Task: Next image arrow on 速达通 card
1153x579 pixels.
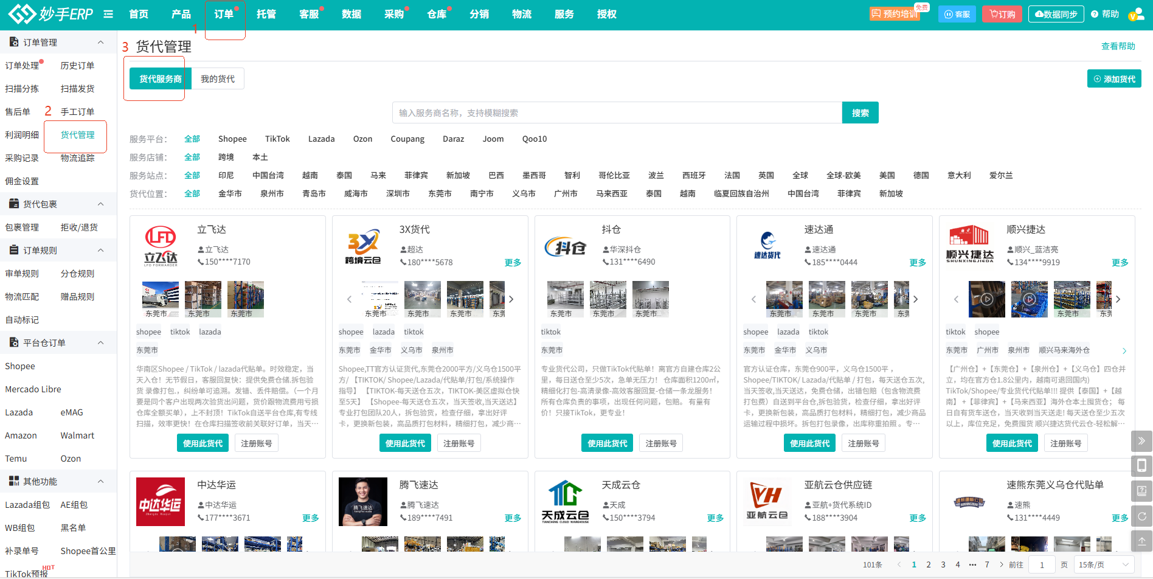Action: pyautogui.click(x=916, y=299)
